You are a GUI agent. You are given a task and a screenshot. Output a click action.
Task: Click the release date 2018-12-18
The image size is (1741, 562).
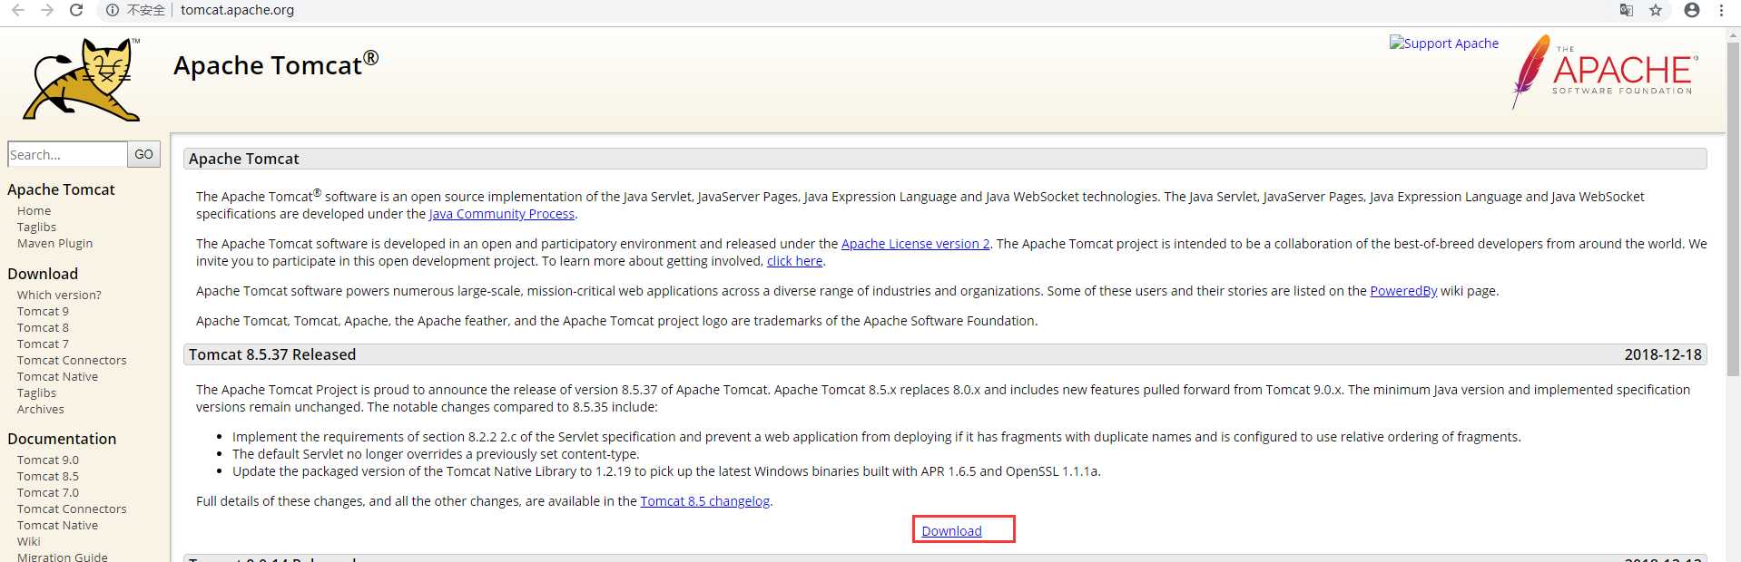pos(1663,354)
